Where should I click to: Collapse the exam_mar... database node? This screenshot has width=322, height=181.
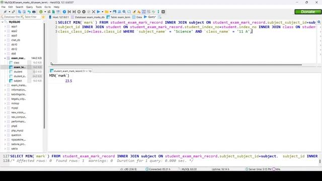coord(5,58)
